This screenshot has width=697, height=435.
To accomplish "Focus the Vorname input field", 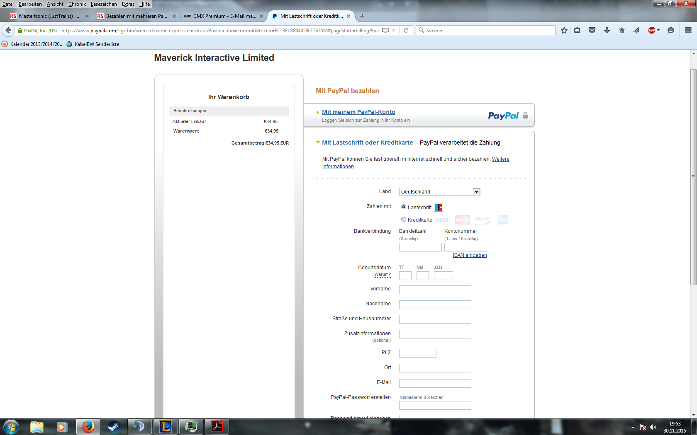I will point(435,290).
